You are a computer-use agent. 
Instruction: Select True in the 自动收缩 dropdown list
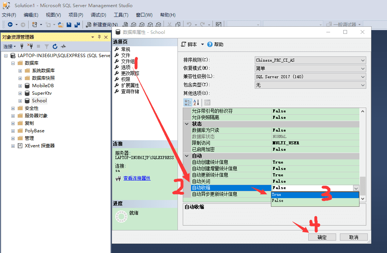pyautogui.click(x=315, y=195)
